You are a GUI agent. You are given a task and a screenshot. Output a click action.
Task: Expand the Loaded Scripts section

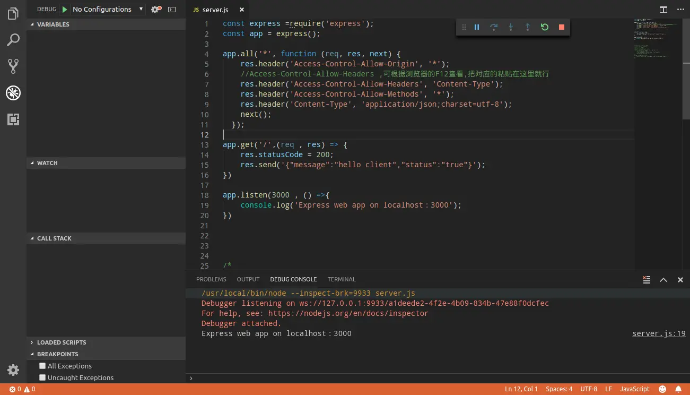click(62, 342)
